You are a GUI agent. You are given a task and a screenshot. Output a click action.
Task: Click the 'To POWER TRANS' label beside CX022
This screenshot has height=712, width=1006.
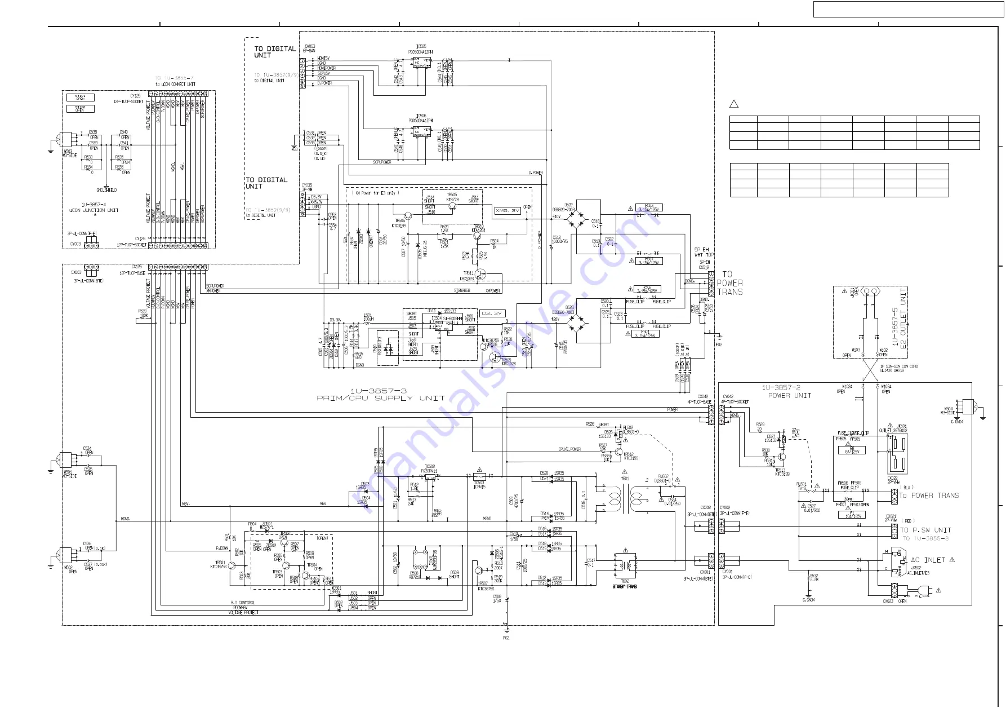[x=929, y=496]
